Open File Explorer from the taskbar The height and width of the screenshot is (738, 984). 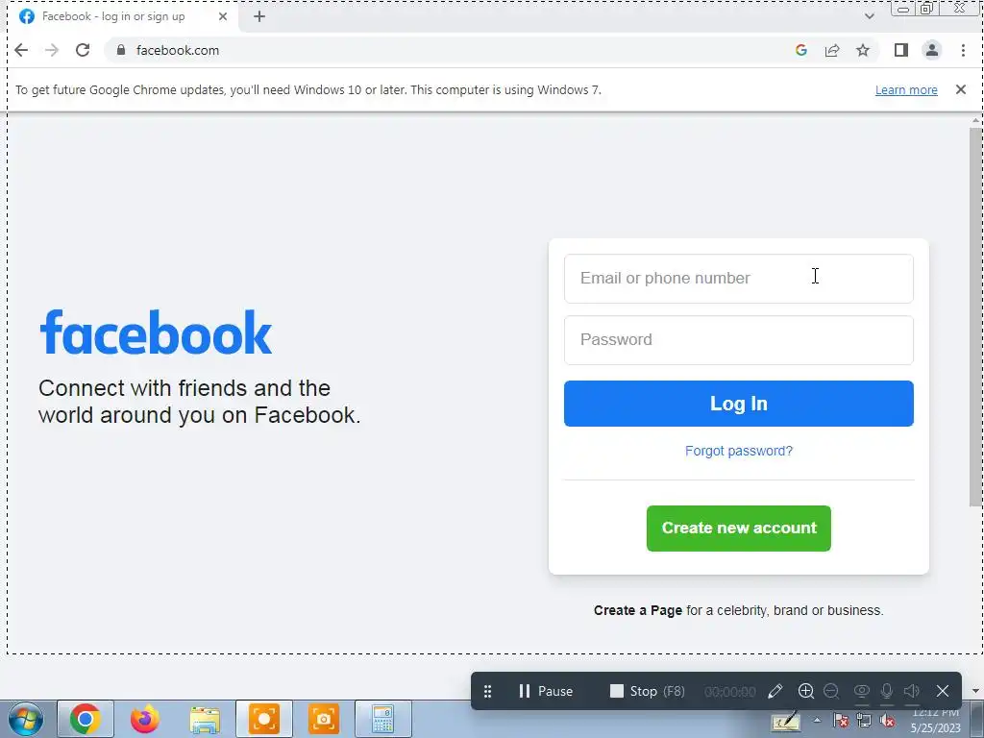click(205, 720)
